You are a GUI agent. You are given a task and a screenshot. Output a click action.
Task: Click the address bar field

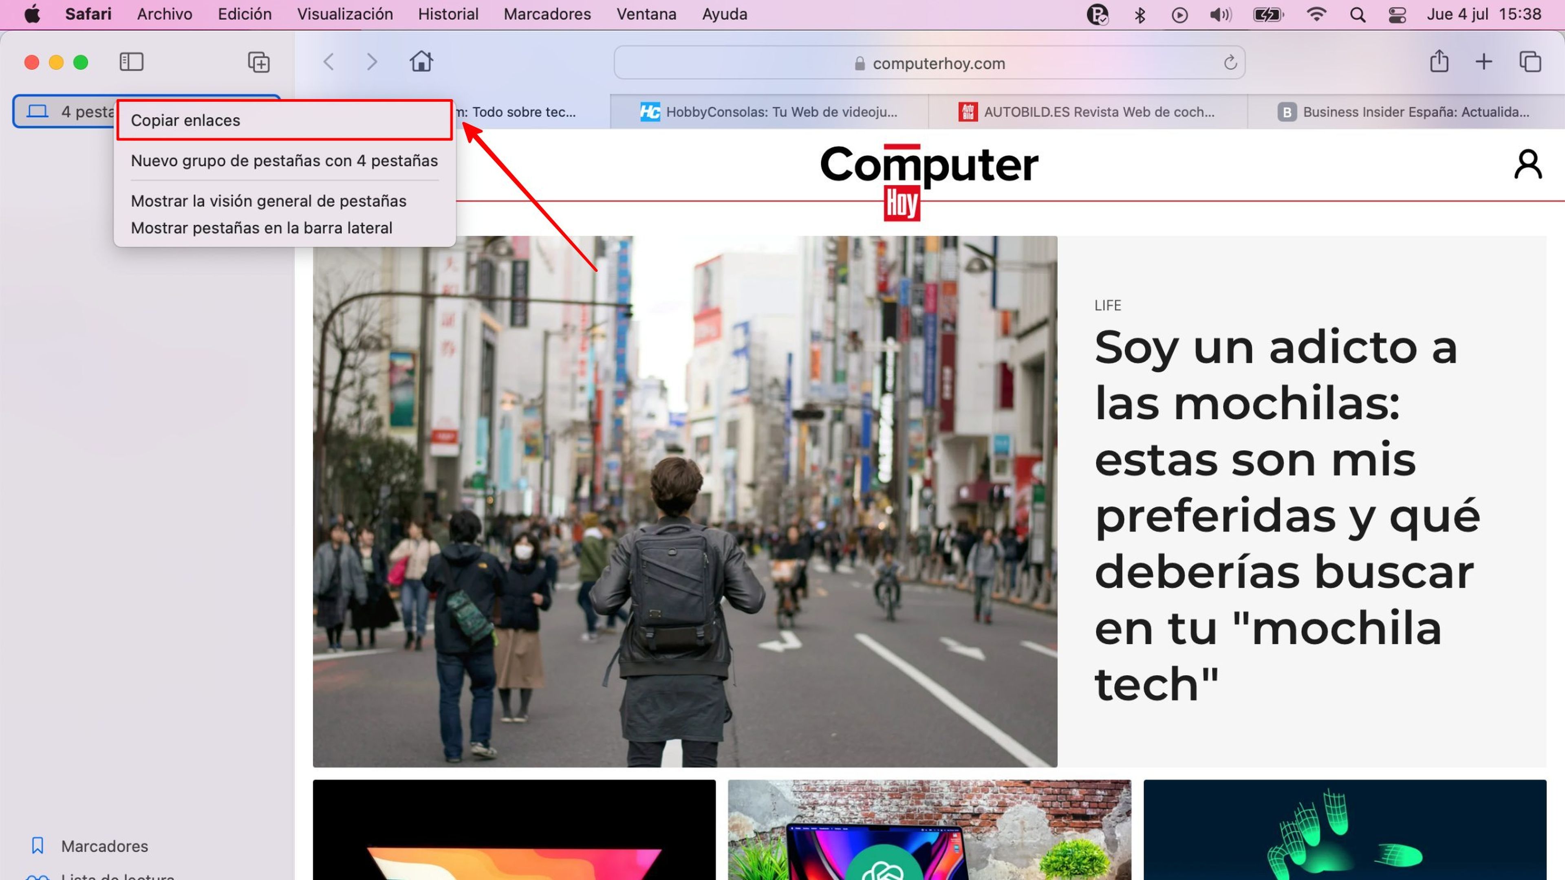[930, 63]
